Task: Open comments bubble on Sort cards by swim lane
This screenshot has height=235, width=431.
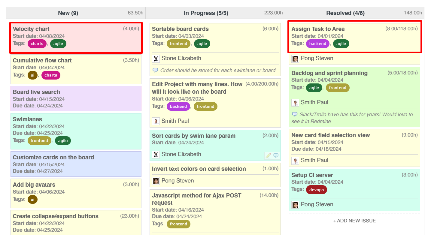Action: point(276,155)
